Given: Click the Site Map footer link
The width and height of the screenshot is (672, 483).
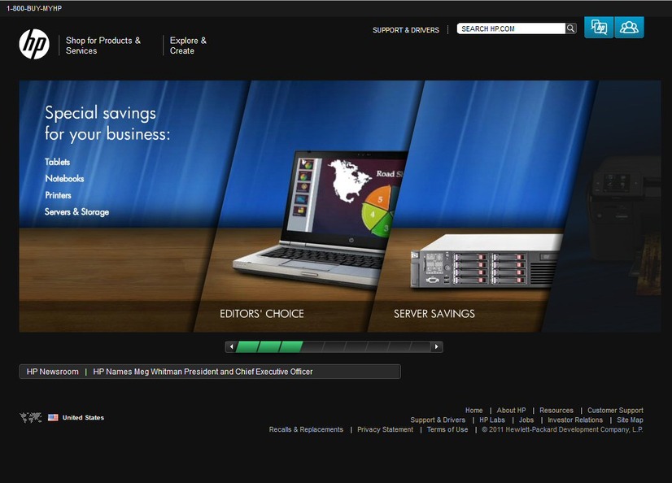Looking at the screenshot, I should coord(630,420).
